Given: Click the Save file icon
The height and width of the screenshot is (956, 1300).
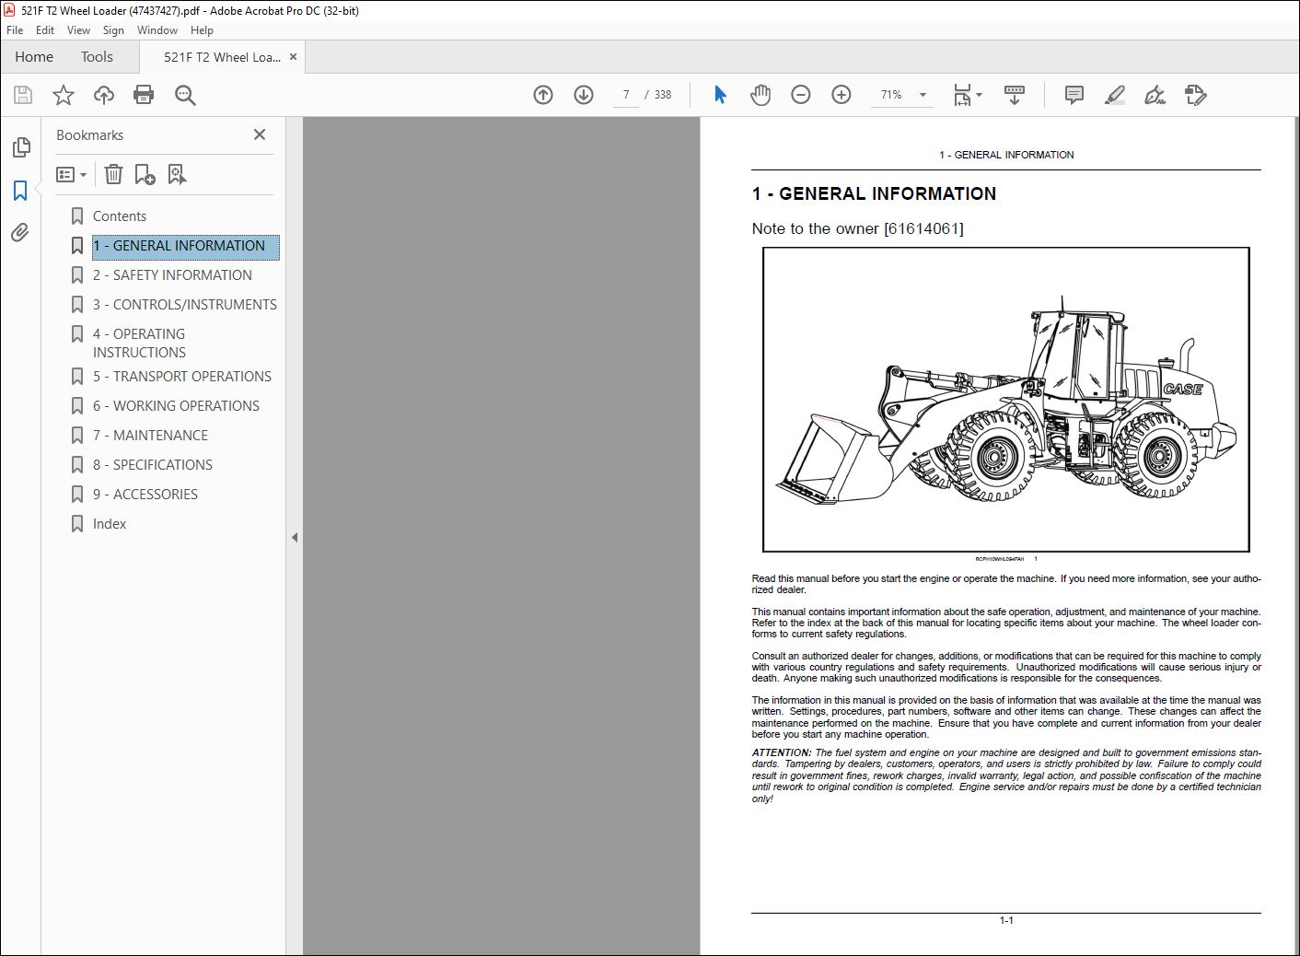Looking at the screenshot, I should coord(23,95).
